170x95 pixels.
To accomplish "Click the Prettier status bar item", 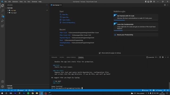I will pos(159,90).
